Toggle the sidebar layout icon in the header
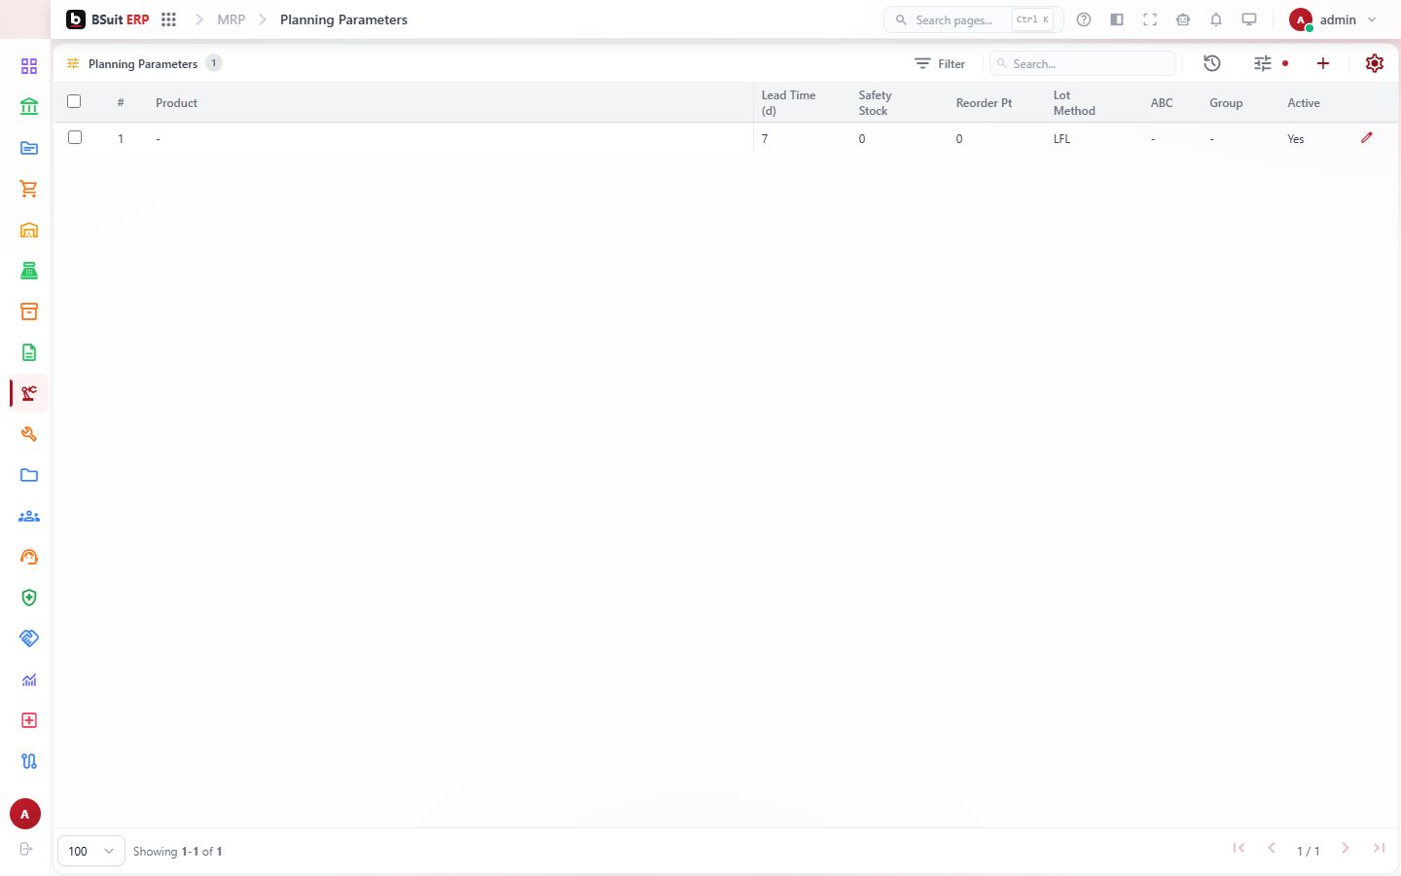 (x=1117, y=19)
